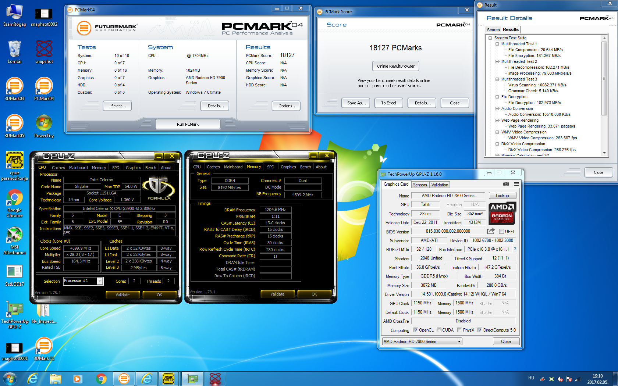Open the Lomtár recycle bin icon
This screenshot has height=386, width=618.
14,52
